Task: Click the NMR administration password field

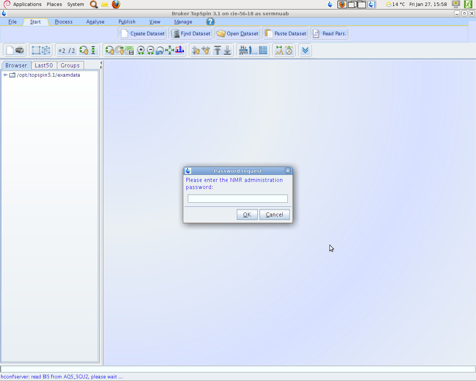Action: pos(238,199)
